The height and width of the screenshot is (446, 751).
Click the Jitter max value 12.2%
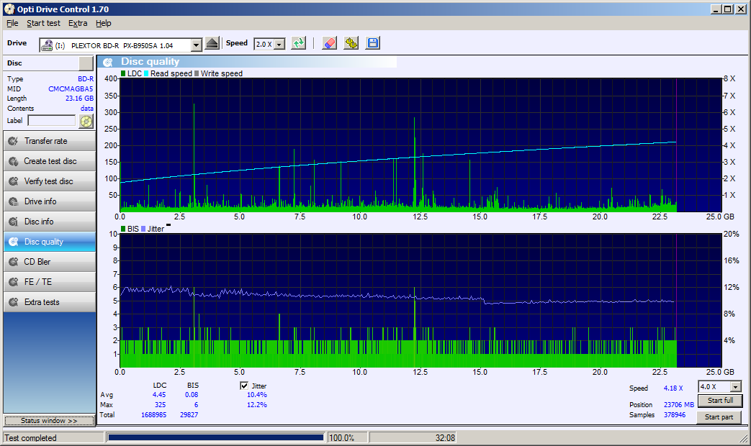click(257, 404)
